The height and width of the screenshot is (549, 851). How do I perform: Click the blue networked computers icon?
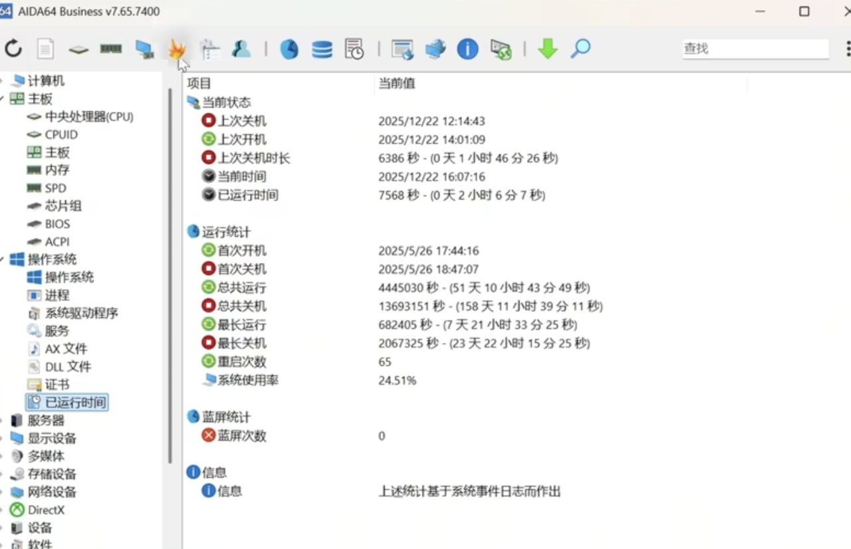click(x=435, y=49)
